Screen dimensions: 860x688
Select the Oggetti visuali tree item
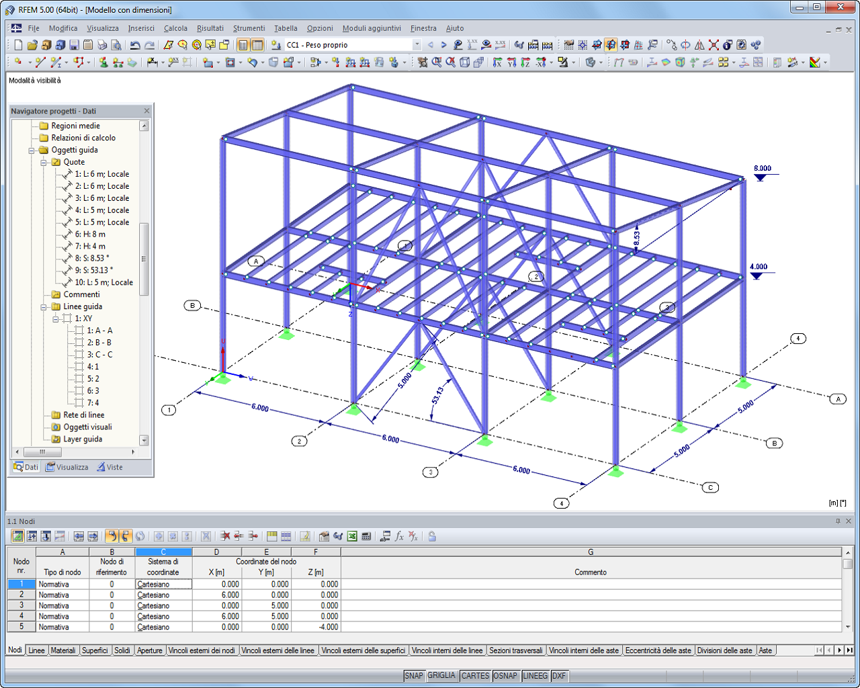tap(88, 427)
